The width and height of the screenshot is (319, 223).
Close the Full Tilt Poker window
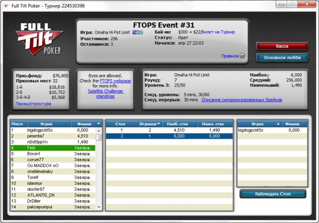coord(307,4)
